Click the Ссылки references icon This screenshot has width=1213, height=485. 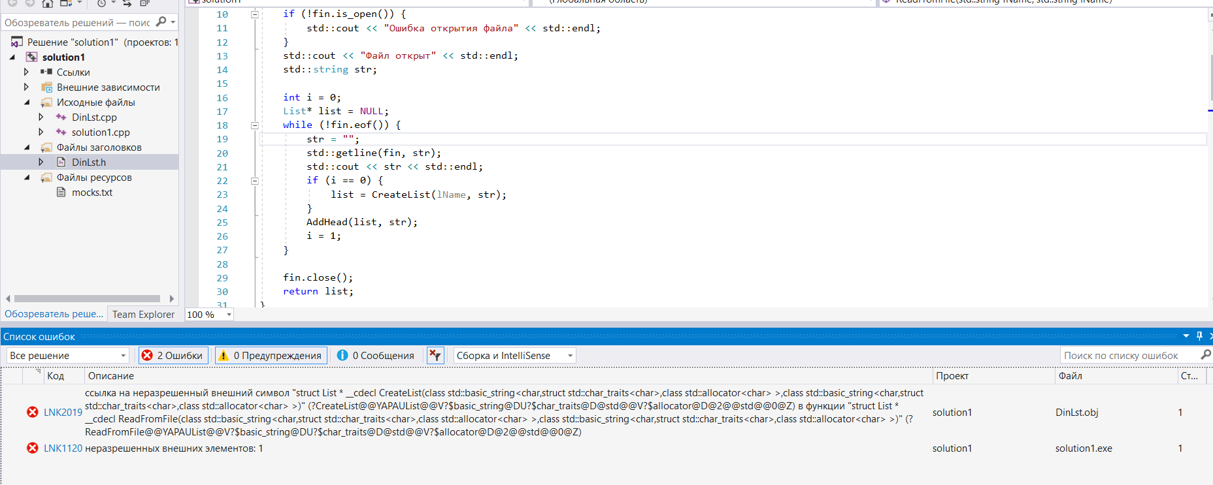[x=46, y=72]
